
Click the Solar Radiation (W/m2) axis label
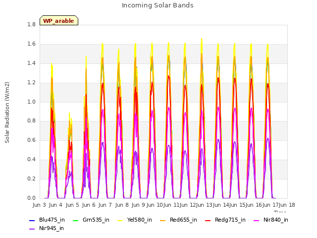7,113
